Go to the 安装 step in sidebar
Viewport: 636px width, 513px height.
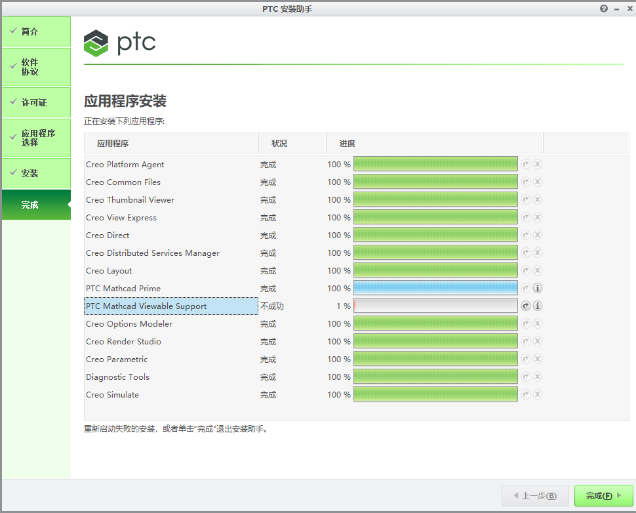(x=36, y=173)
